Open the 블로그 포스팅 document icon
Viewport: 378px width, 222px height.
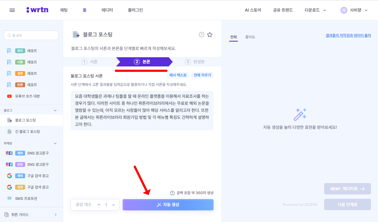click(x=9, y=120)
